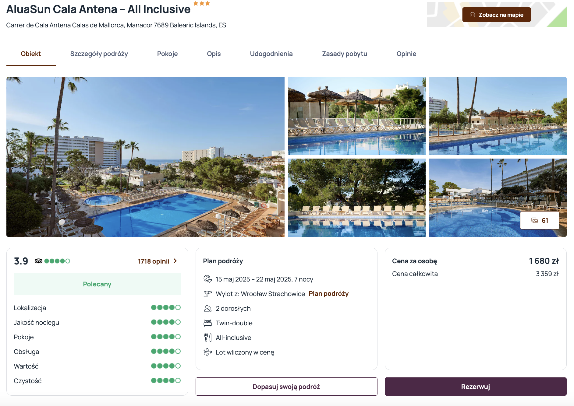Click the bed icon next to Twin-double
The height and width of the screenshot is (406, 574).
[207, 323]
